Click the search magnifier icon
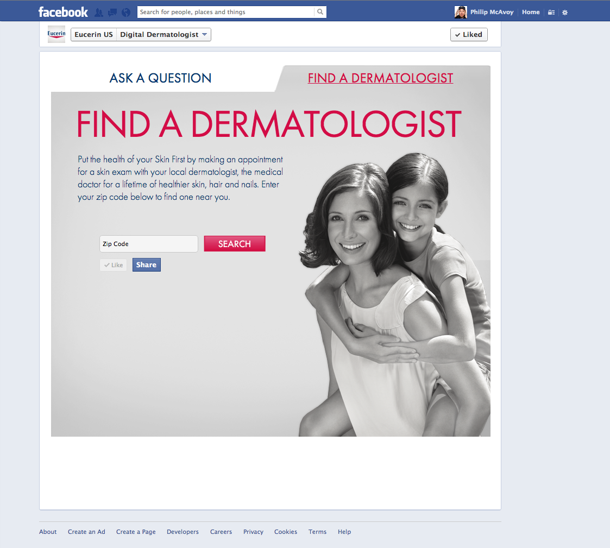 coord(320,12)
